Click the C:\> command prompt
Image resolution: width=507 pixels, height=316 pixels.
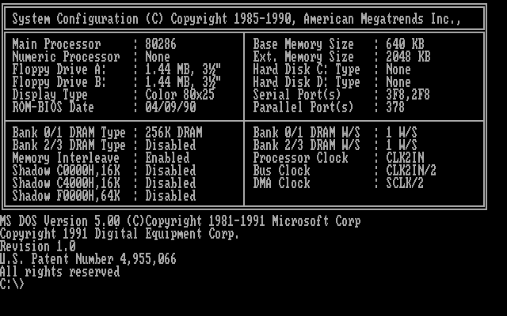(12, 284)
